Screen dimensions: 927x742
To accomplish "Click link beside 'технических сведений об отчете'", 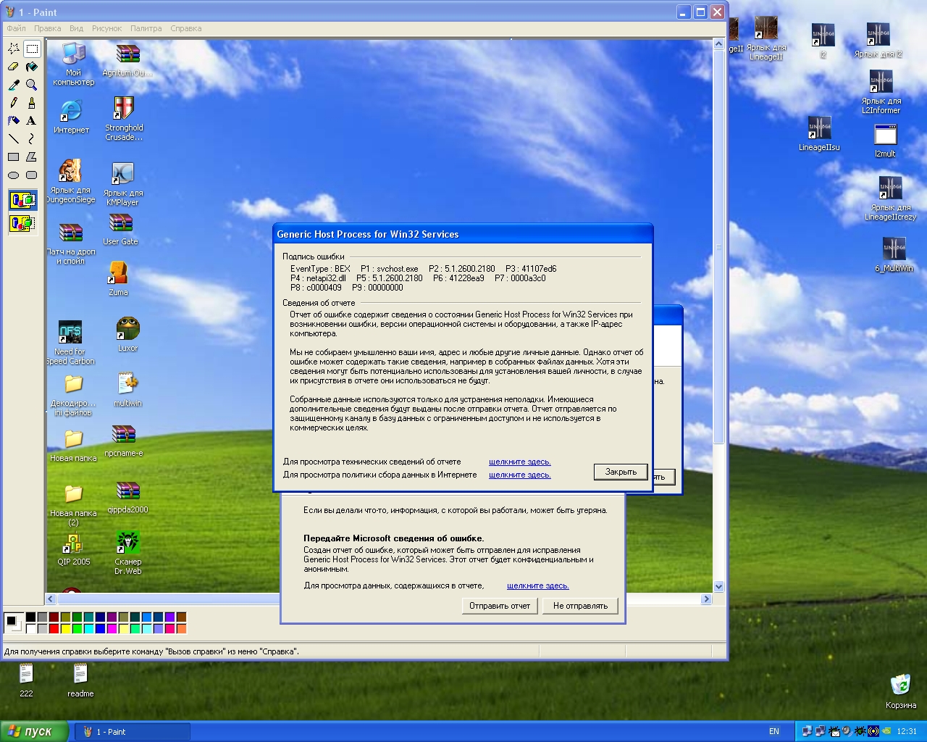I will (x=520, y=462).
